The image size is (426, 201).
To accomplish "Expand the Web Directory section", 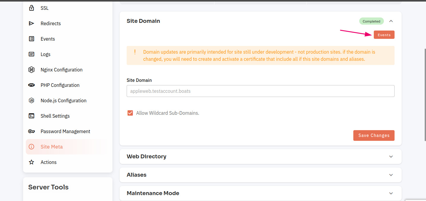I will tap(391, 157).
